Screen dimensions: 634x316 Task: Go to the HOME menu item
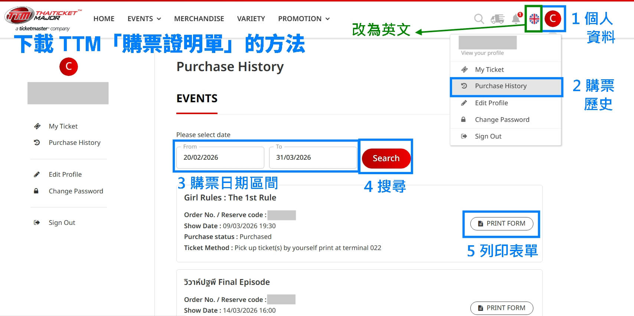(x=104, y=19)
